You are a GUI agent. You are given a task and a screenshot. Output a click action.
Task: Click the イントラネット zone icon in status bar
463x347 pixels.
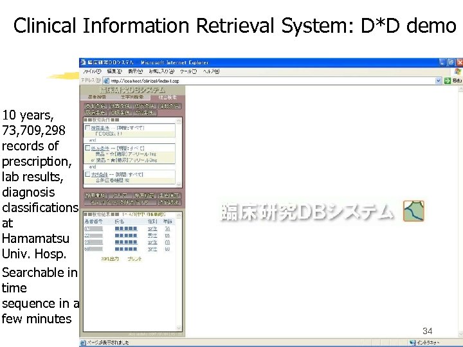click(x=412, y=343)
